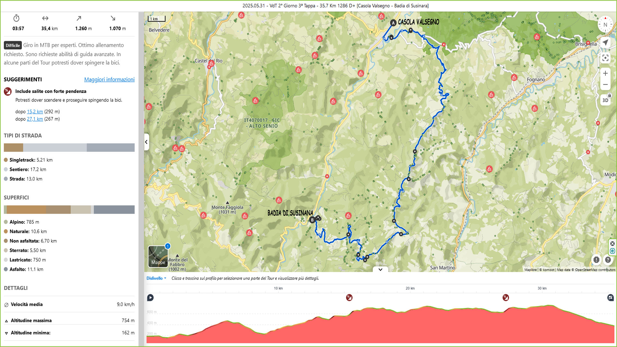The width and height of the screenshot is (617, 347).
Task: Select the Singletrack segment in road type bar
Action: click(13, 147)
